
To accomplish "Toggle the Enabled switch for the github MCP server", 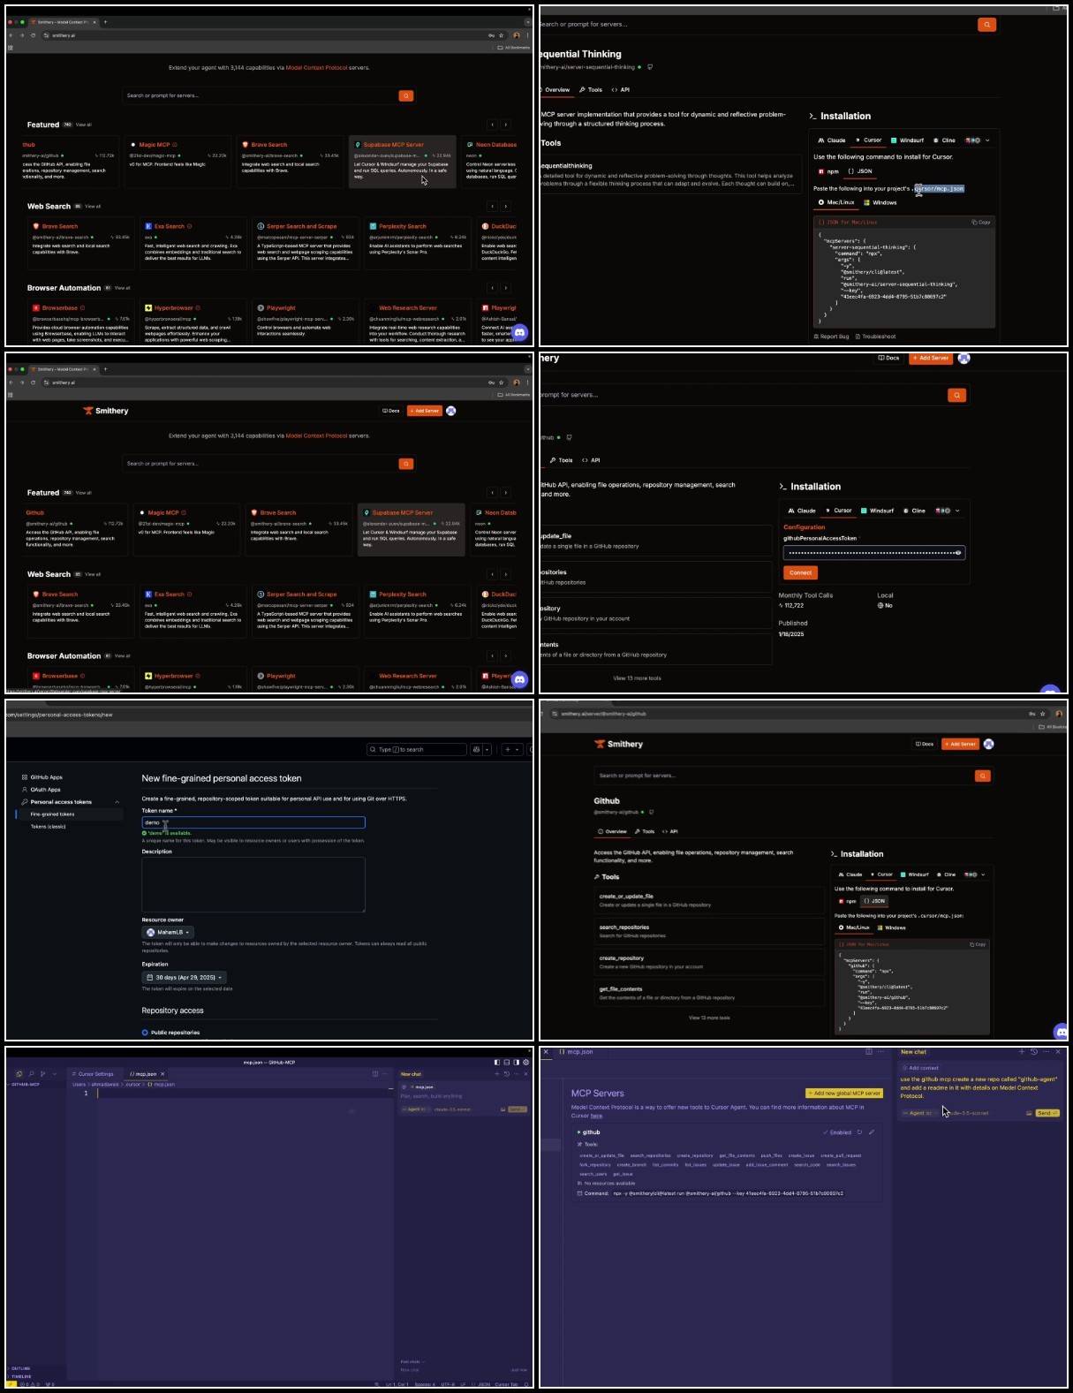I will pos(837,1132).
